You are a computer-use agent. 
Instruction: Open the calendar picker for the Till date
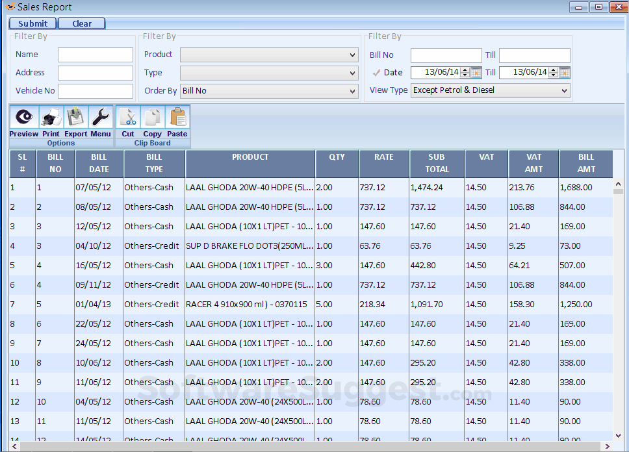tap(564, 72)
